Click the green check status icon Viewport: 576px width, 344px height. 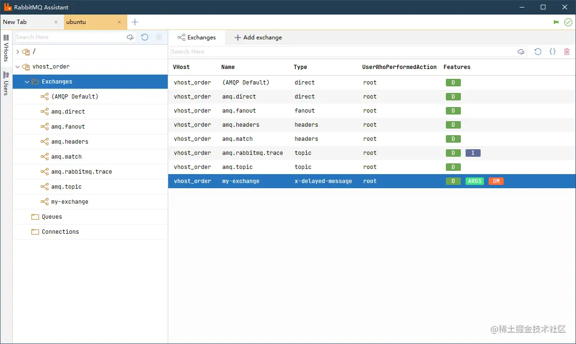tap(568, 22)
